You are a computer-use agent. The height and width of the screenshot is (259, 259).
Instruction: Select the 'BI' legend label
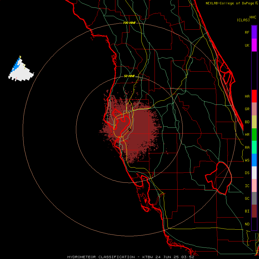click(247, 211)
